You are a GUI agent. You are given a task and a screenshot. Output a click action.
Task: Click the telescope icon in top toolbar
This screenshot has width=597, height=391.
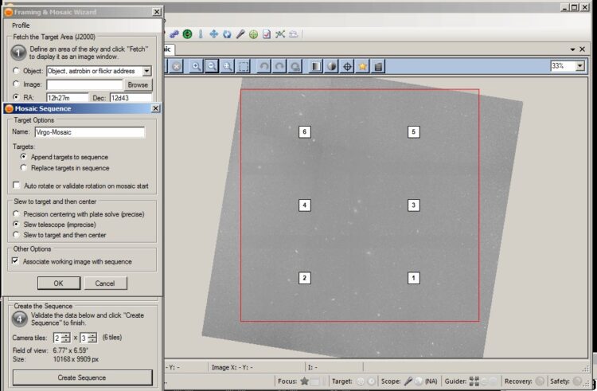240,34
